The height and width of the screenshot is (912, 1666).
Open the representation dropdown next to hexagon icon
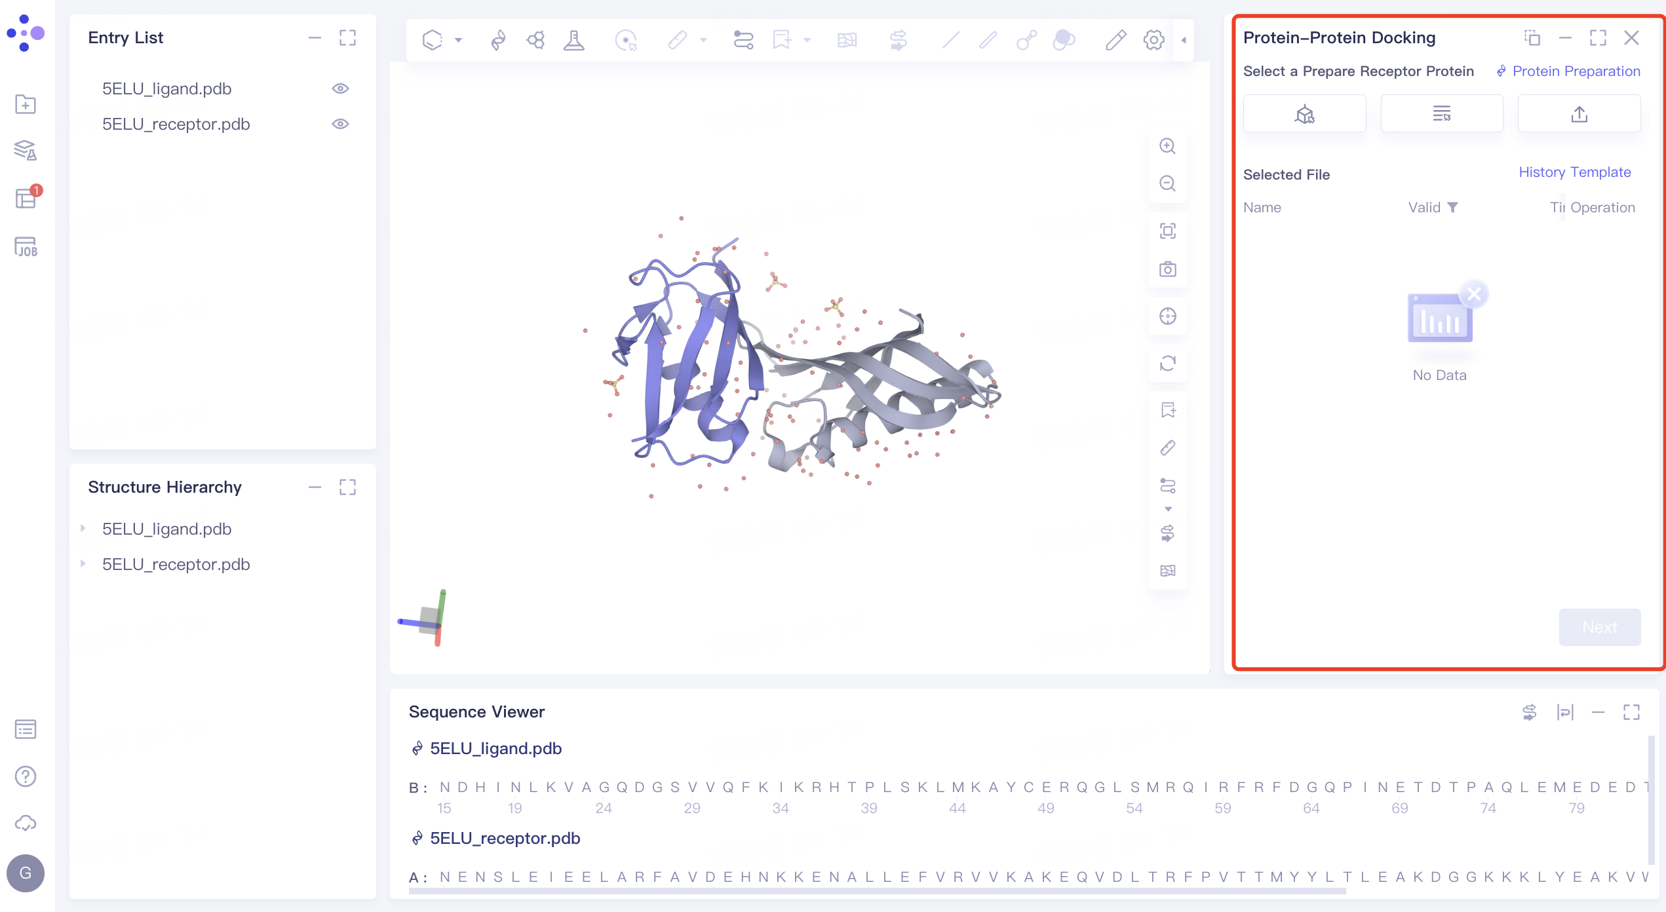point(459,39)
